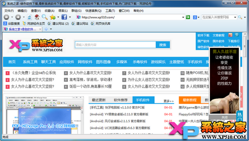Click the magnifier search icon in toolbar
This screenshot has height=141, width=249.
click(x=44, y=17)
